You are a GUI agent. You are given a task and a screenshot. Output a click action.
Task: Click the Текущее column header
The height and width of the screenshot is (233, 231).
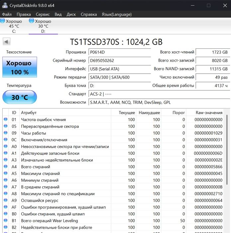pyautogui.click(x=124, y=113)
